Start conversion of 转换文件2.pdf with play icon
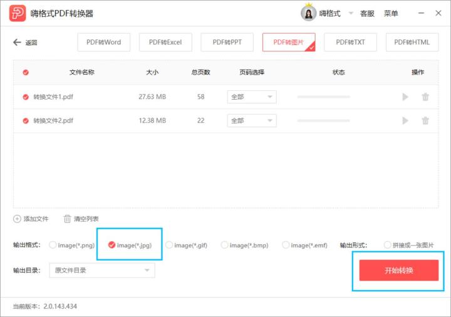Viewport: 451px width, 317px height. pos(405,120)
